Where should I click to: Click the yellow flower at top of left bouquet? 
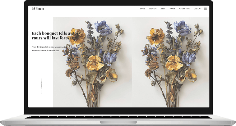pos(76,36)
